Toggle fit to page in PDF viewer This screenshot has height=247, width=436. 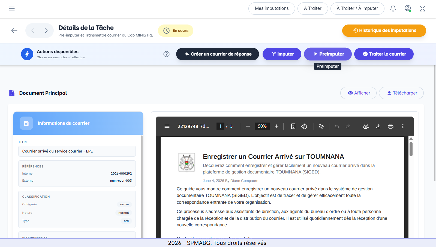(x=293, y=126)
